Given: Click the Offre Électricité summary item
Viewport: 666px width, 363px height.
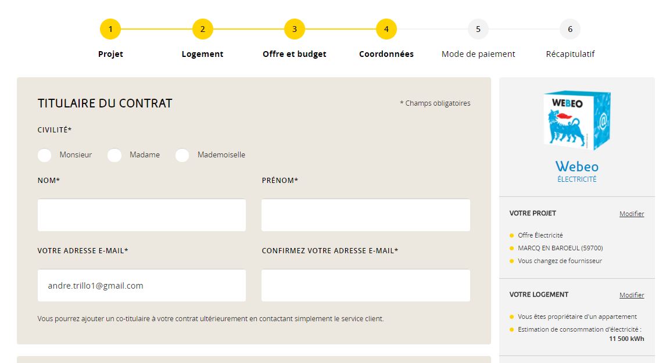Looking at the screenshot, I should (540, 235).
